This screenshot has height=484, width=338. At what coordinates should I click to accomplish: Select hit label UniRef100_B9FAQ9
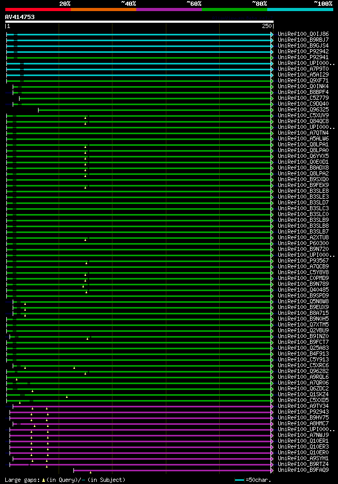point(303,470)
